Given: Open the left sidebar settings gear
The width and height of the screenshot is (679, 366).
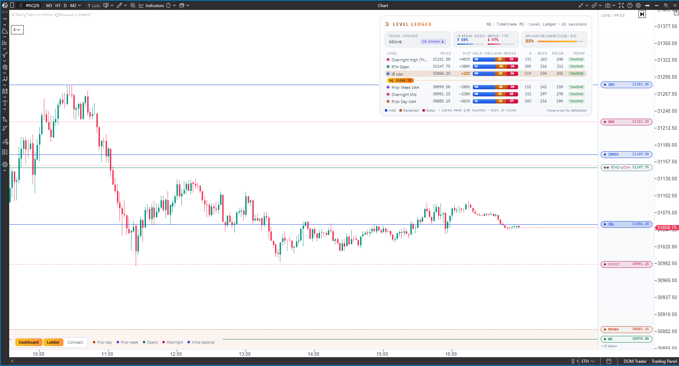Looking at the screenshot, I should coord(5,164).
